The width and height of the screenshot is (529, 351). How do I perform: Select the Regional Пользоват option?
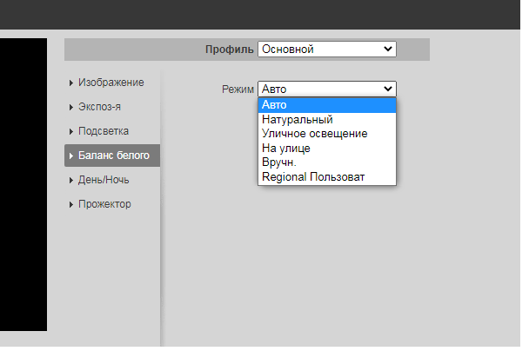coord(326,177)
